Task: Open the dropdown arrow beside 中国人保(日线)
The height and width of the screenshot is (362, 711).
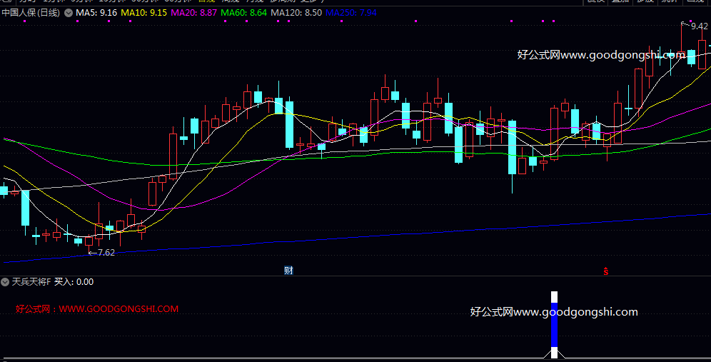Action: (x=69, y=13)
